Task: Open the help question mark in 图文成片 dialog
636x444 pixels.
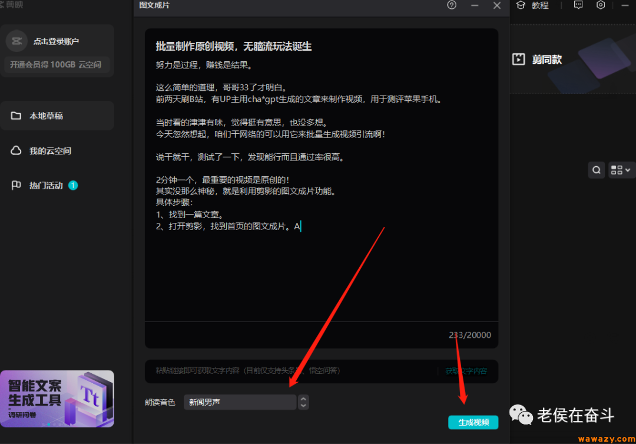Action: [x=451, y=5]
